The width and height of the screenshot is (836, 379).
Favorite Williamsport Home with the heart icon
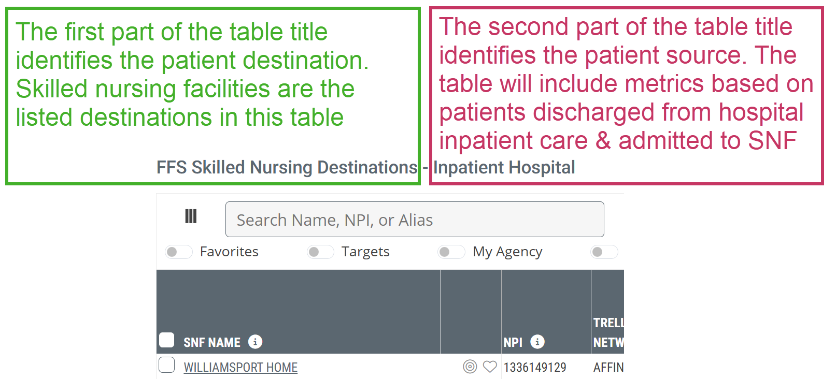point(490,367)
